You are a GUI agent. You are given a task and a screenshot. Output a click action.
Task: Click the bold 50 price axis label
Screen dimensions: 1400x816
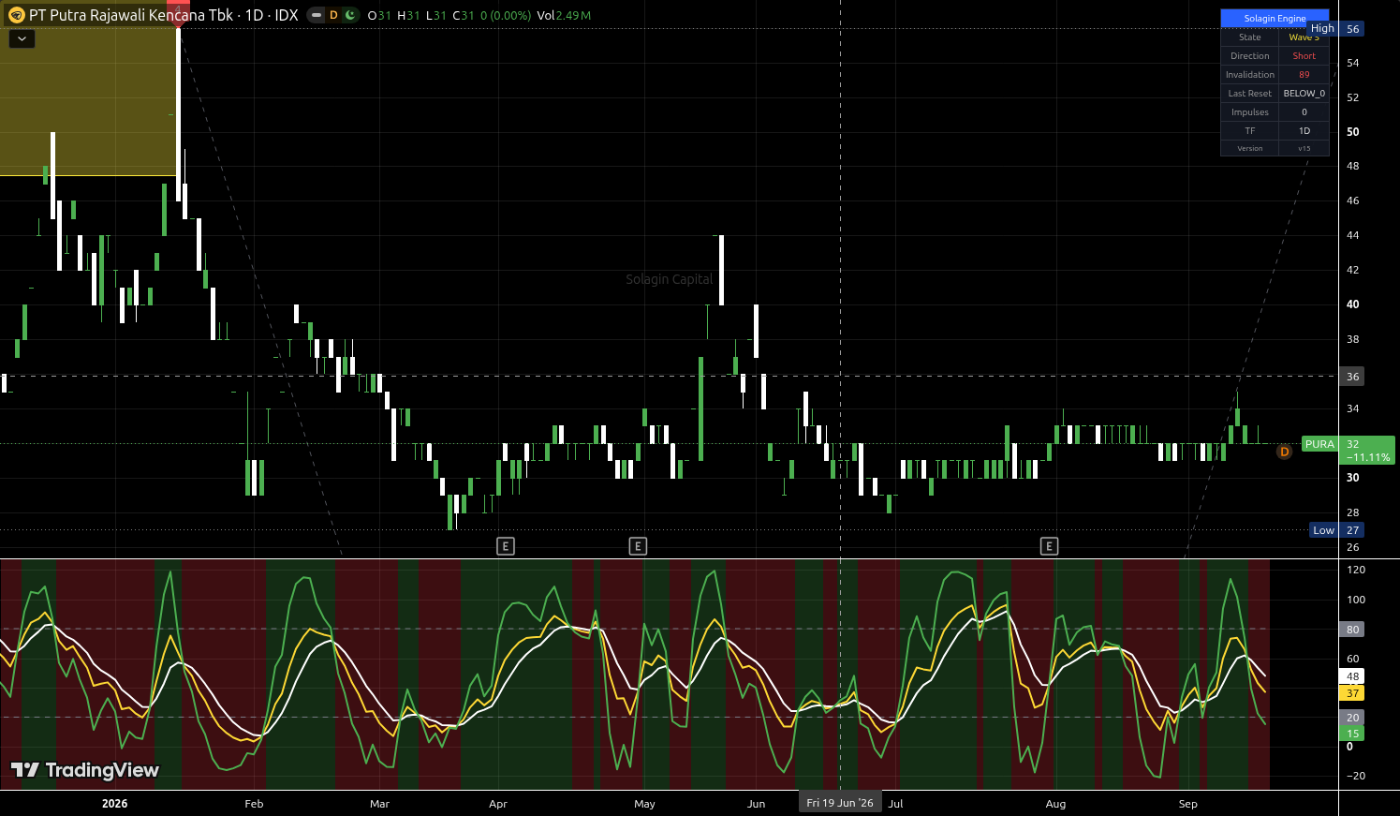1352,132
